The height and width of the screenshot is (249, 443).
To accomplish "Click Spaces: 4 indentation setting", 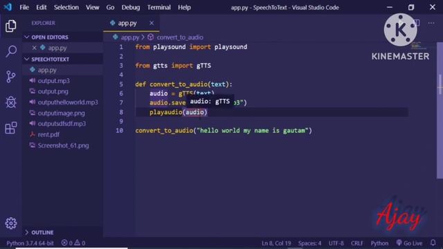I will pos(309,243).
